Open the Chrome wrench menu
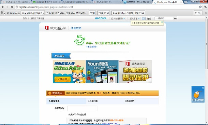 (205, 7)
